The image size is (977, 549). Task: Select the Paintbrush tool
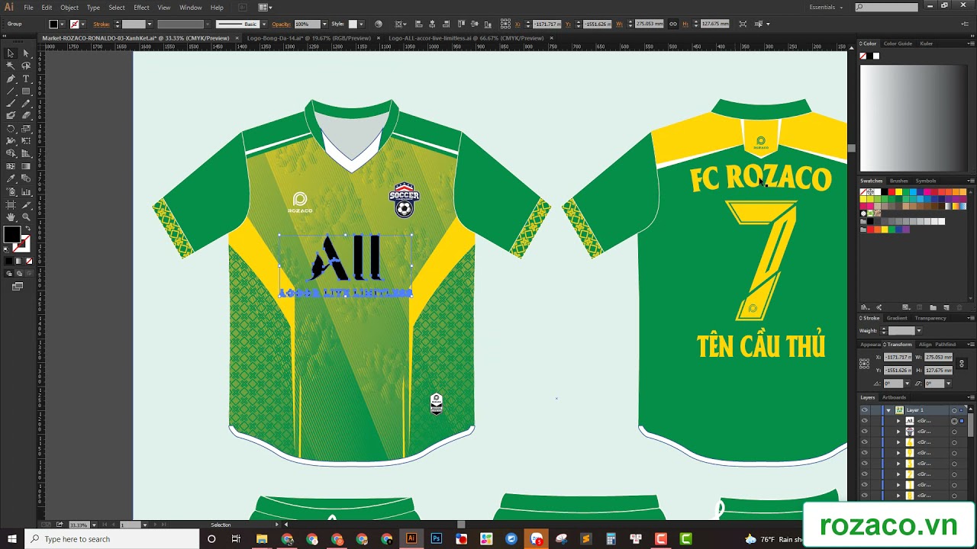point(11,104)
